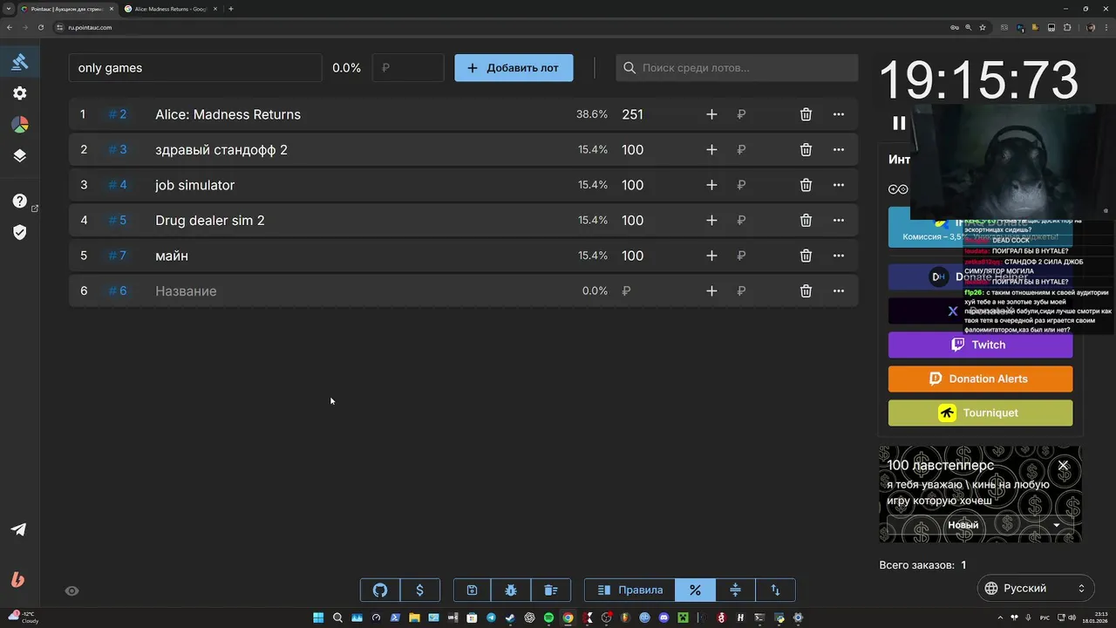Open more options for здравый стандофф 2
This screenshot has height=628, width=1116.
click(x=838, y=150)
